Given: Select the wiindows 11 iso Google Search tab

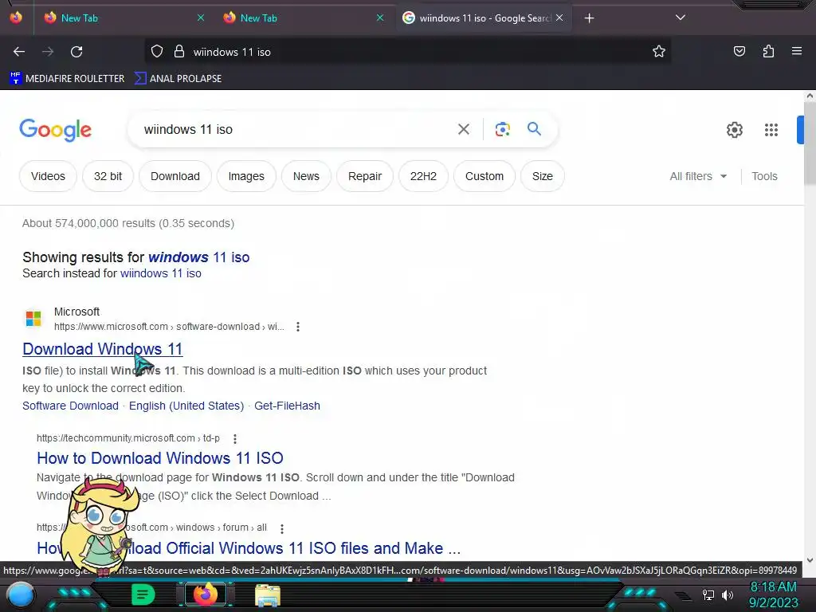Looking at the screenshot, I should click(484, 18).
